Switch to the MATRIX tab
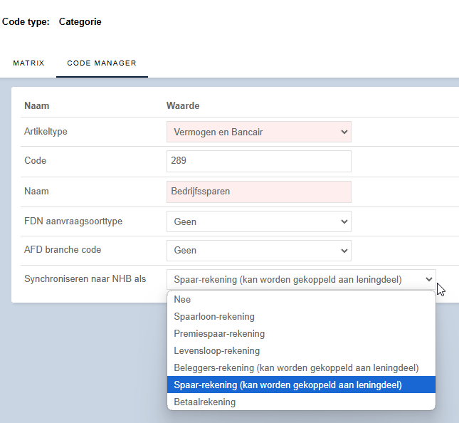This screenshot has height=423, width=459. tap(28, 63)
